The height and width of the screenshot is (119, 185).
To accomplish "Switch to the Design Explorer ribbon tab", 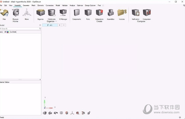I will (90, 6).
